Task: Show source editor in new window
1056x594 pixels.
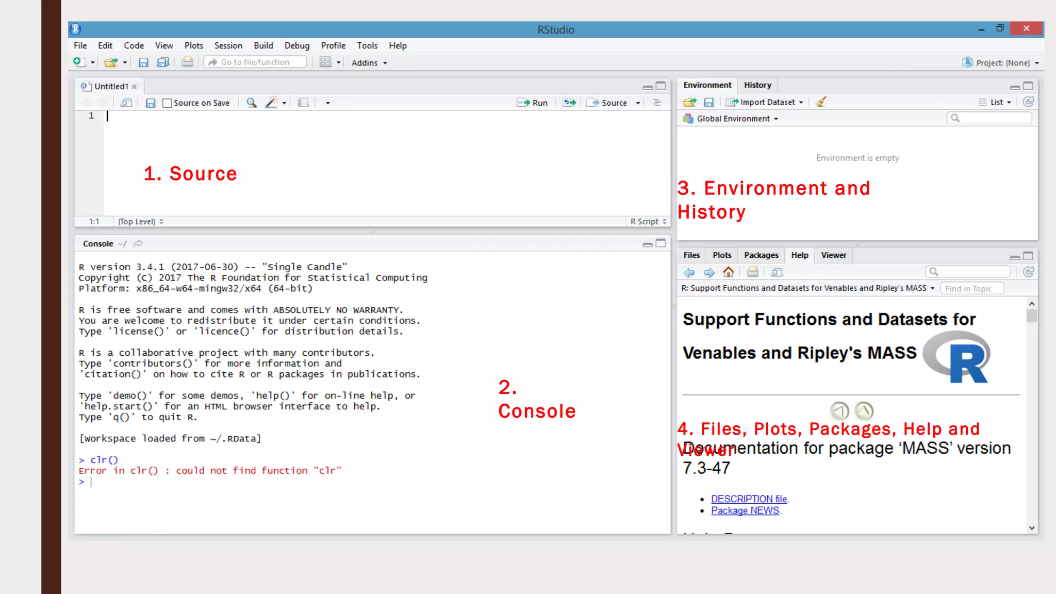Action: (126, 103)
